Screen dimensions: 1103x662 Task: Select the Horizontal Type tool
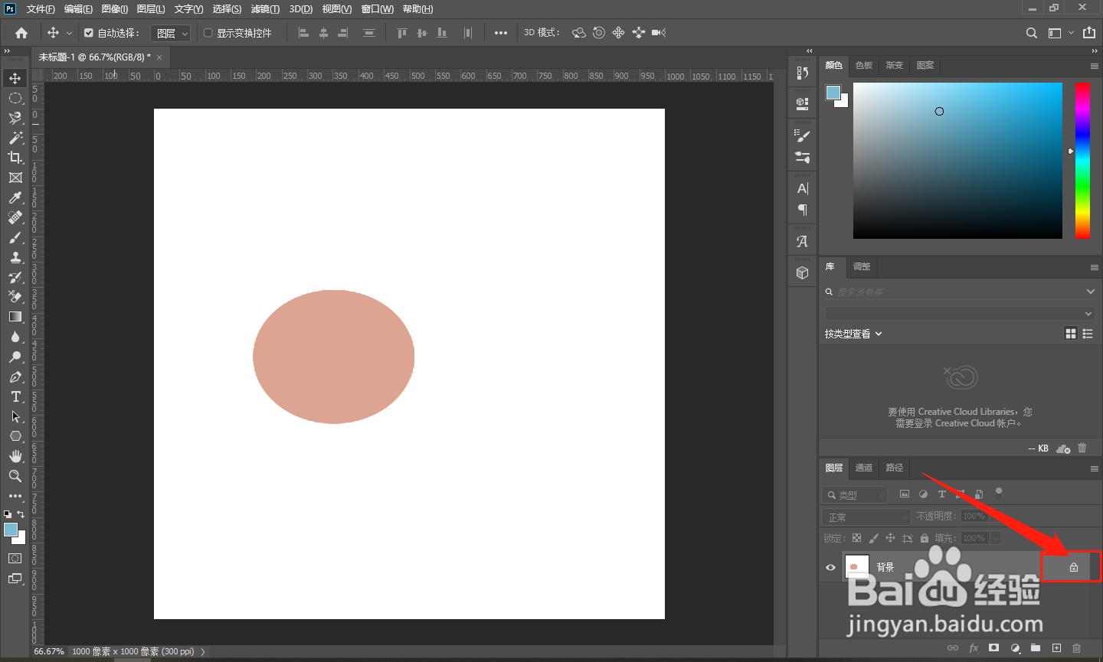pyautogui.click(x=15, y=396)
